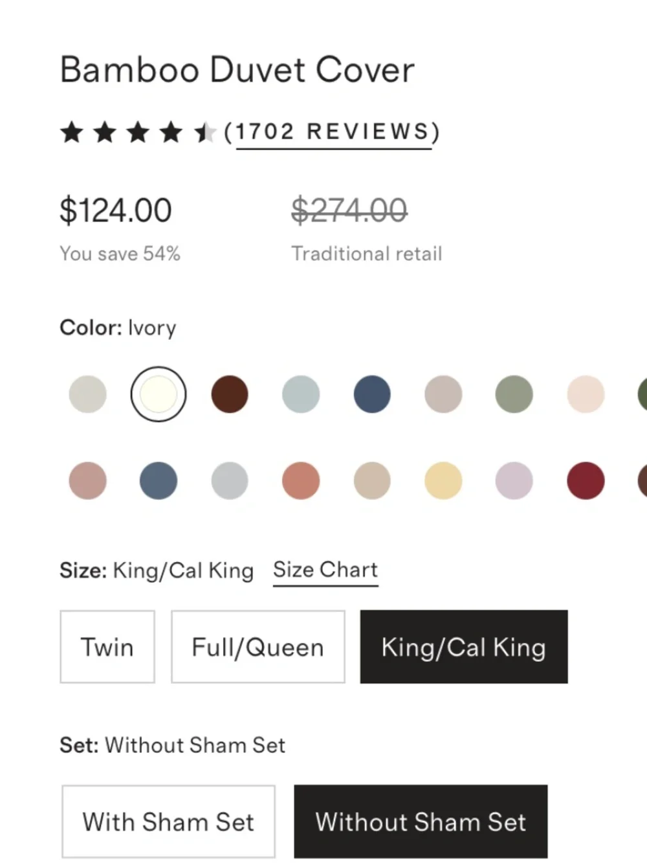Pick the sage green color swatch
Viewport: 647px width, 863px height.
pyautogui.click(x=514, y=394)
